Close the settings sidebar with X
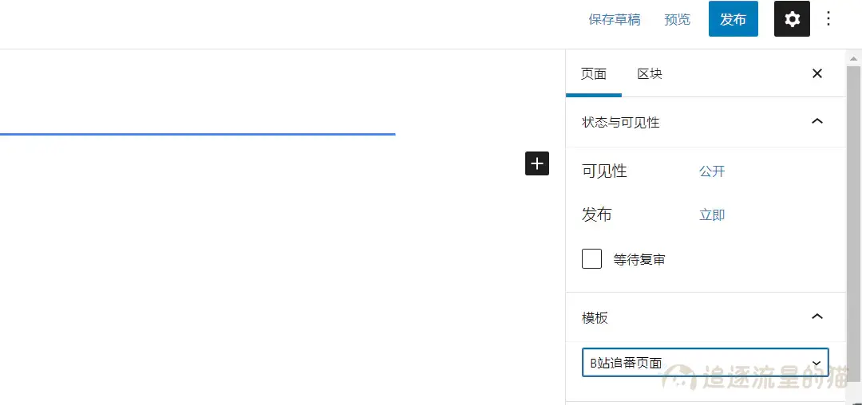The image size is (862, 405). point(817,73)
